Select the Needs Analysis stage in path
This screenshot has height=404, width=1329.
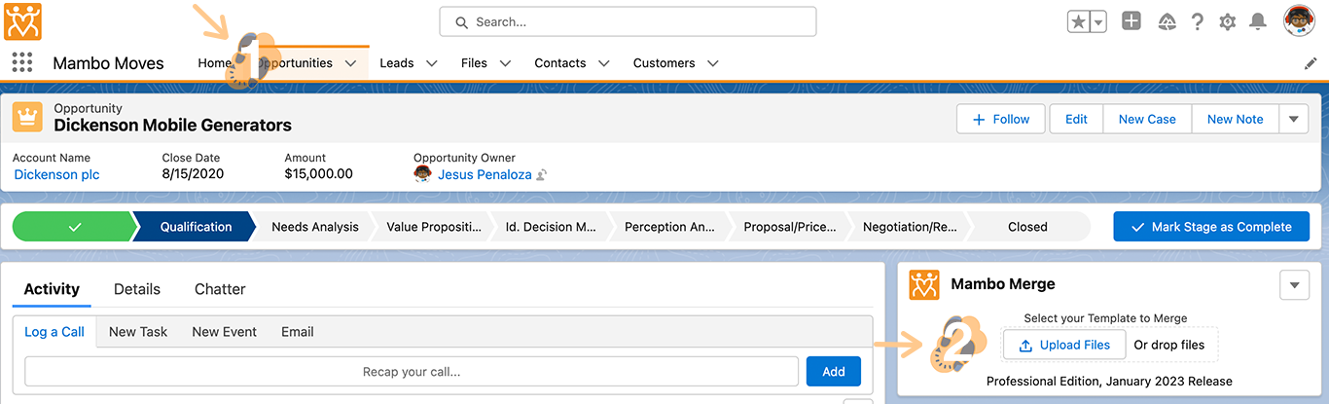[x=314, y=227]
